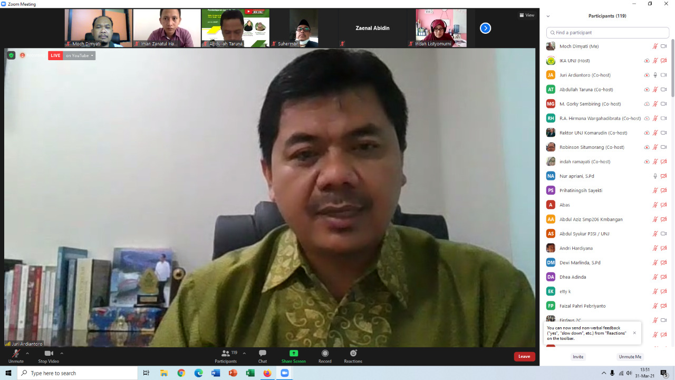Image resolution: width=675 pixels, height=380 pixels.
Task: Toggle the Unmute microphone button
Action: pyautogui.click(x=16, y=355)
